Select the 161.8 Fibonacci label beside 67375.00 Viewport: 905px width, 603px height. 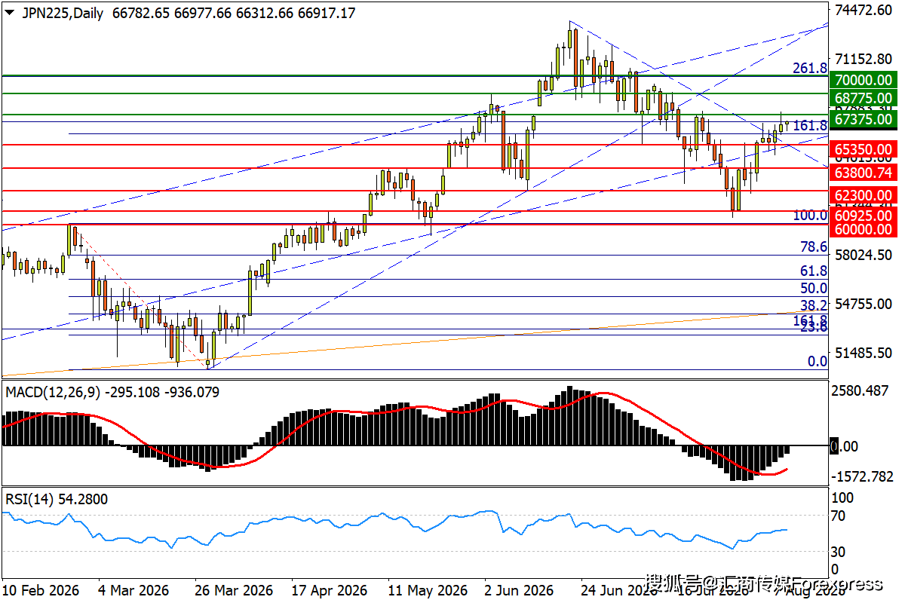click(x=811, y=125)
